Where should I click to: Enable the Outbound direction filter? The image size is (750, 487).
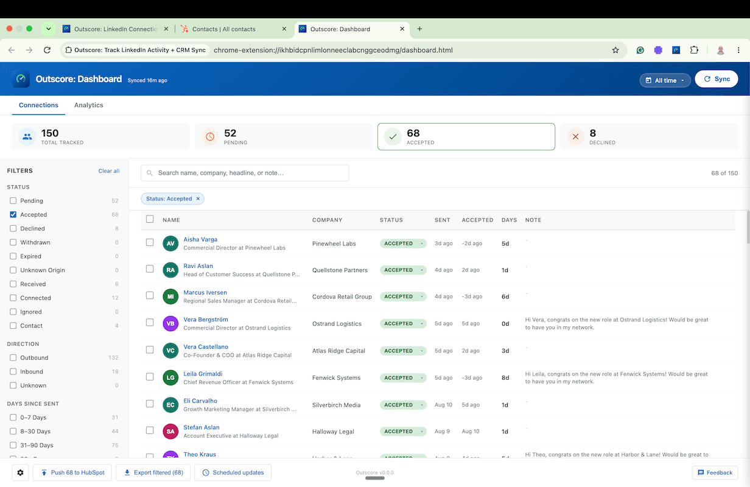pyautogui.click(x=13, y=358)
